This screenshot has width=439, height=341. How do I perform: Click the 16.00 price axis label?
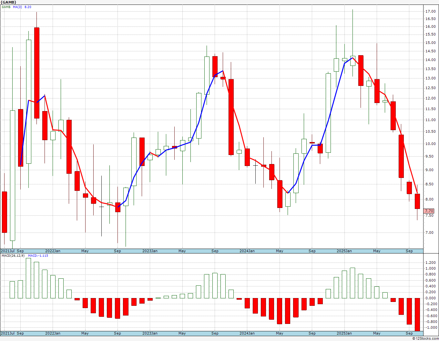pyautogui.click(x=430, y=26)
